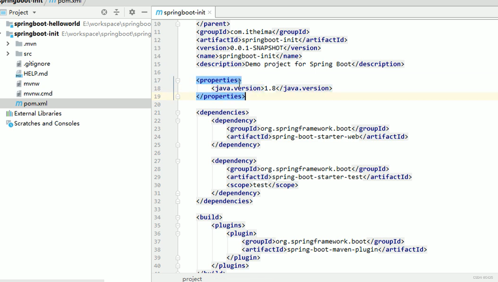Collapse the build fold on line 34

pos(178,217)
